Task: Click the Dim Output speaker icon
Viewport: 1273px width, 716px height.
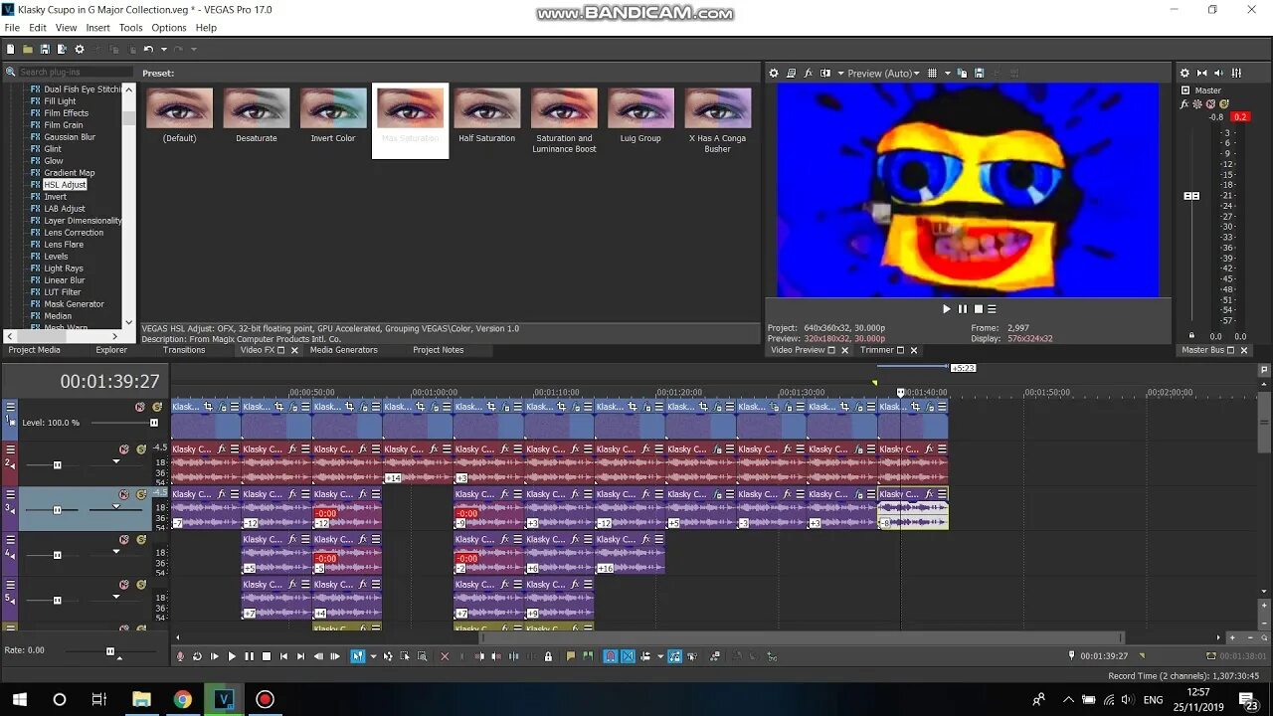Action: pyautogui.click(x=1219, y=73)
